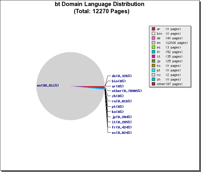Click the pt(0%) callout label

coord(118,106)
